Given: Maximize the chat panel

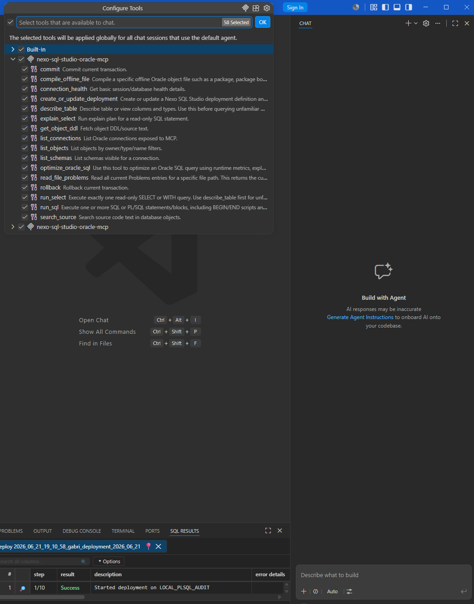Looking at the screenshot, I should coord(455,23).
